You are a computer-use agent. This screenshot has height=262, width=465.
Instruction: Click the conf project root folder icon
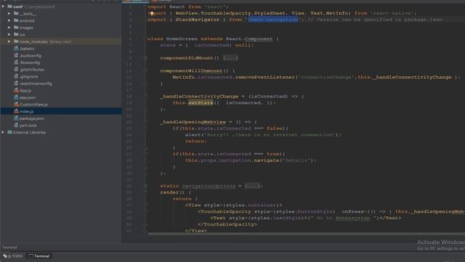point(9,7)
